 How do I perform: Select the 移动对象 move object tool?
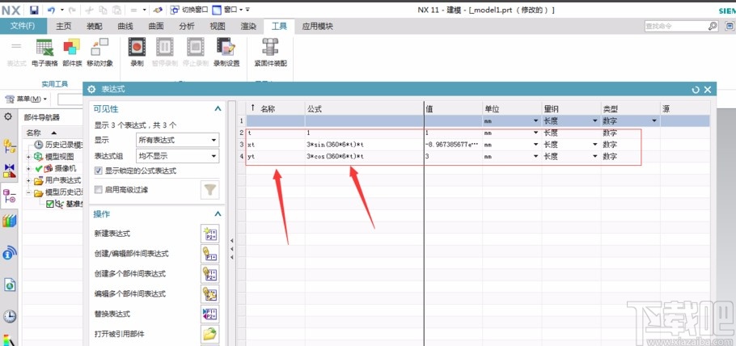pyautogui.click(x=99, y=53)
